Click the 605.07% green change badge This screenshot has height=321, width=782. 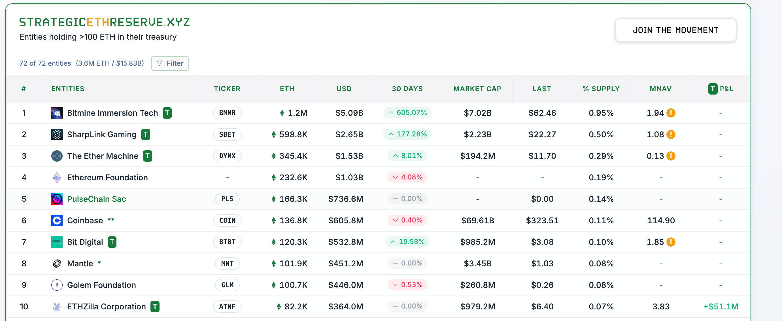pyautogui.click(x=407, y=113)
